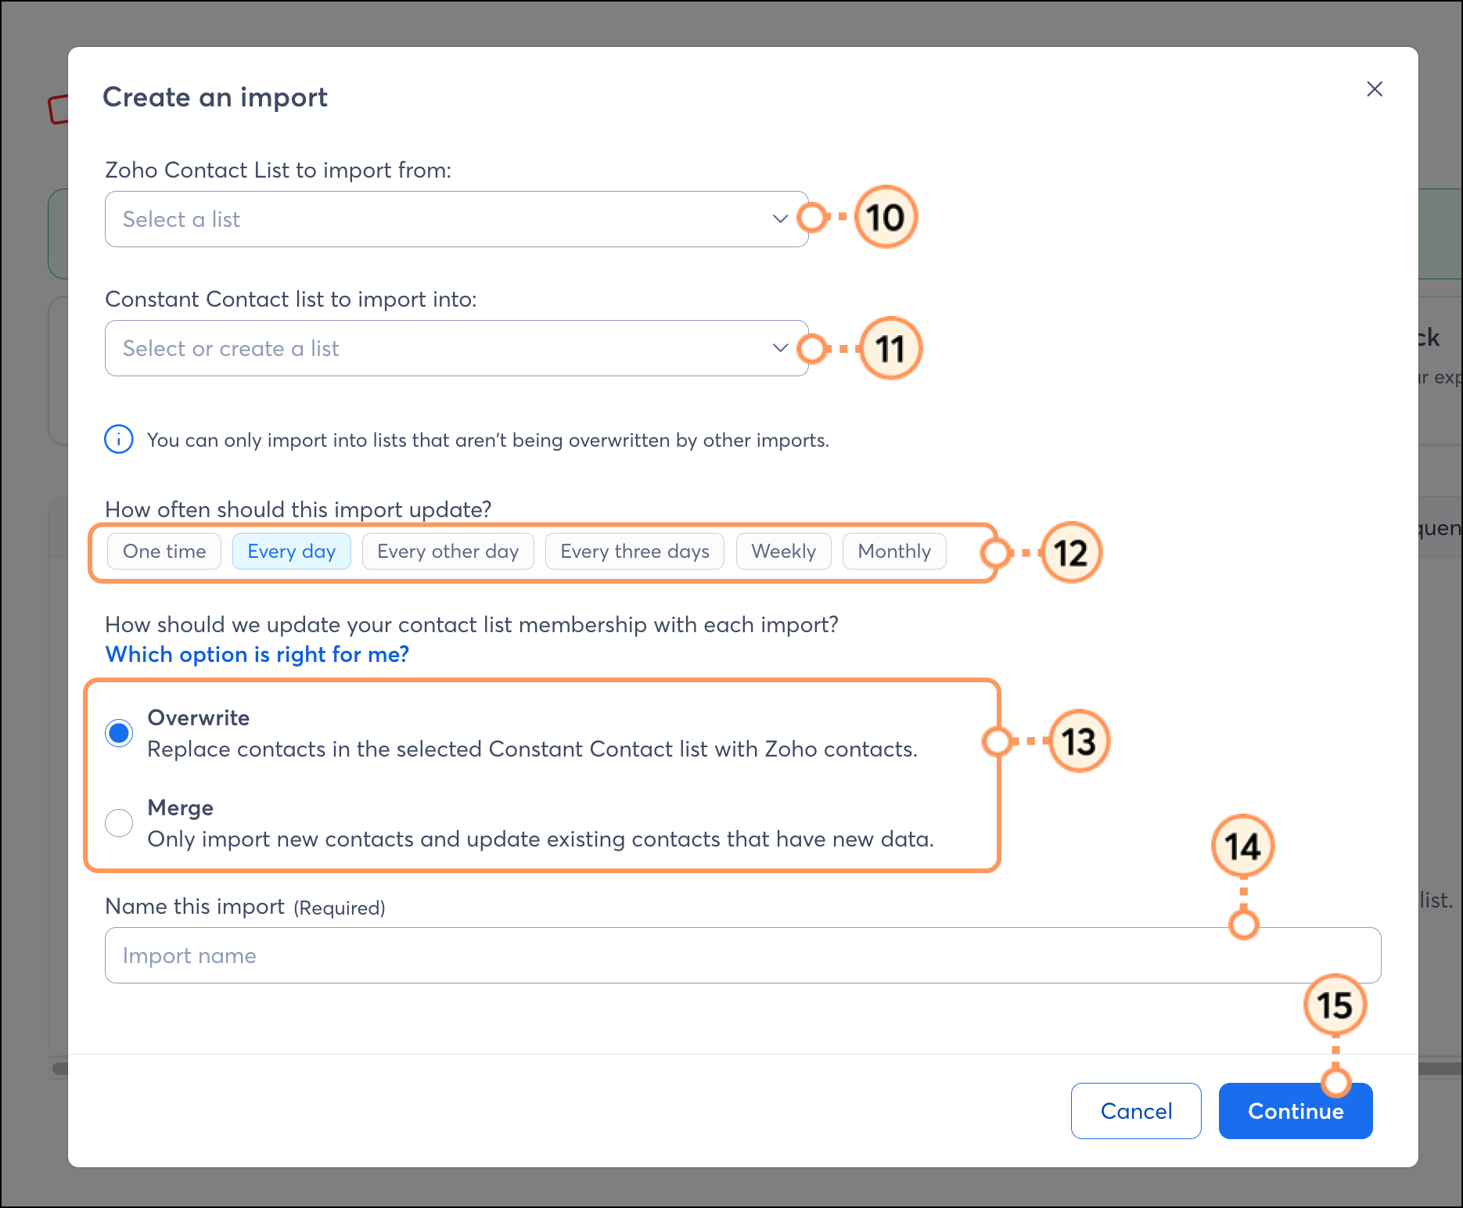The height and width of the screenshot is (1208, 1463).
Task: Select the Merge radio option
Action: click(x=119, y=823)
